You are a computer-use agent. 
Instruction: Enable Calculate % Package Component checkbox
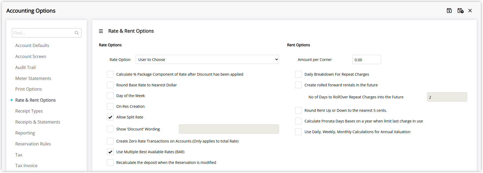click(110, 74)
